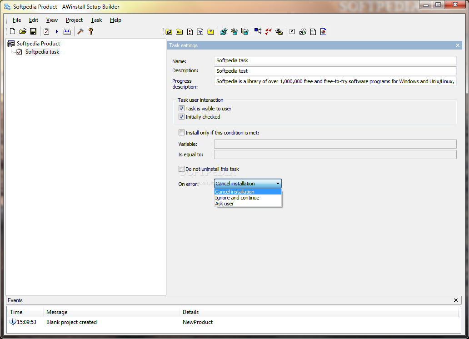Click the blue play arrow toolbar icon
This screenshot has width=469, height=339.
(x=57, y=31)
